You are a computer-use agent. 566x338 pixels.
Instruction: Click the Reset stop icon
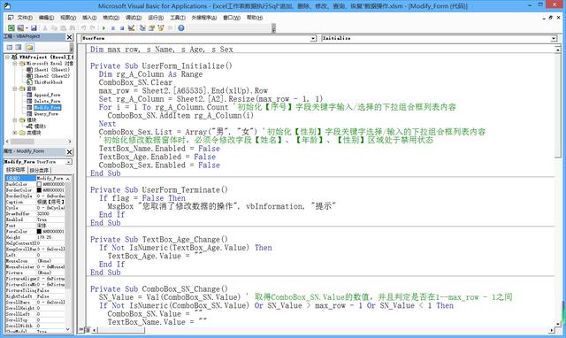click(x=122, y=27)
